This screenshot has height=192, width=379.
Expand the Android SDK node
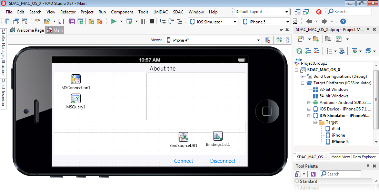(x=309, y=103)
